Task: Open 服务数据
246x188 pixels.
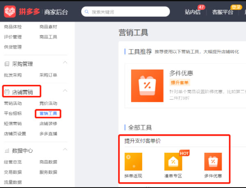Action: [x=48, y=172]
